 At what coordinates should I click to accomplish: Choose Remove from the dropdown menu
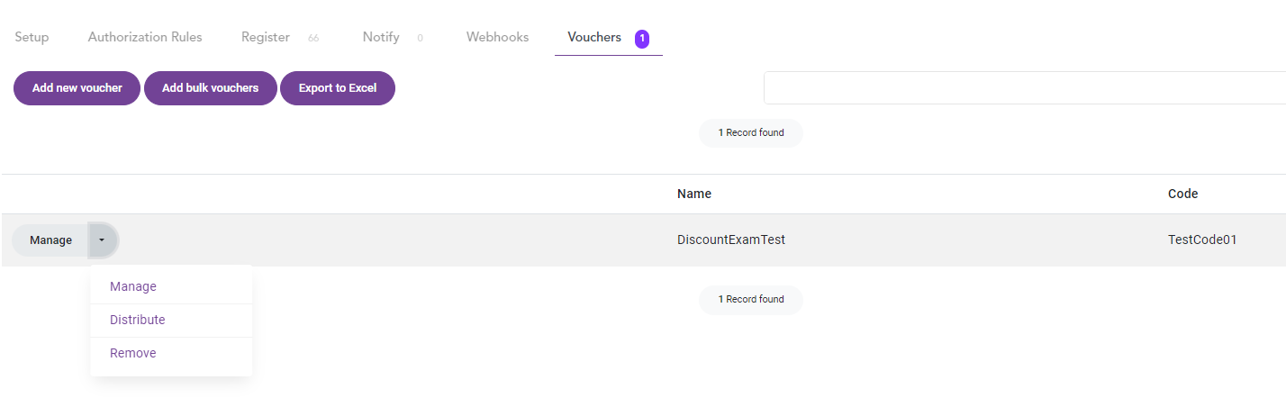click(x=133, y=353)
